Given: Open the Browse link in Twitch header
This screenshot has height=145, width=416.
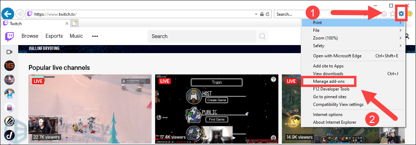Looking at the screenshot, I should (x=30, y=36).
